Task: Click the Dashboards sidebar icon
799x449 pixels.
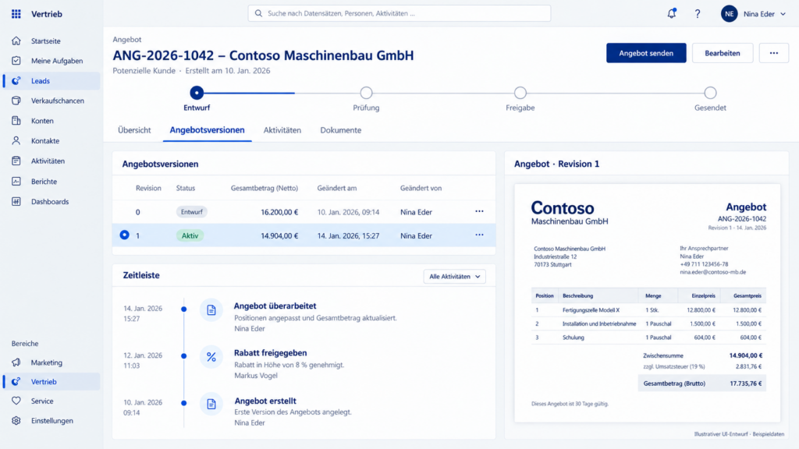Action: 16,202
